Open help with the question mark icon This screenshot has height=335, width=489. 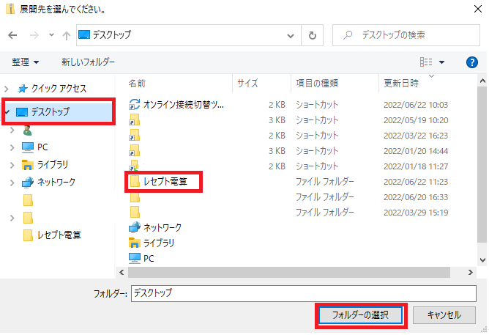click(472, 62)
